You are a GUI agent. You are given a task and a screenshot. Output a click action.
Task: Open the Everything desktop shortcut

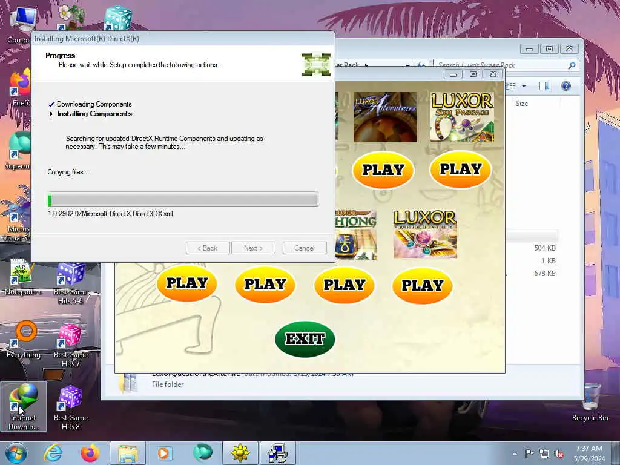coord(24,339)
